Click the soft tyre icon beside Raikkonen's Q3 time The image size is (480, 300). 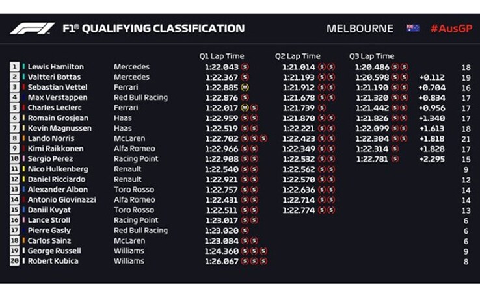point(395,149)
